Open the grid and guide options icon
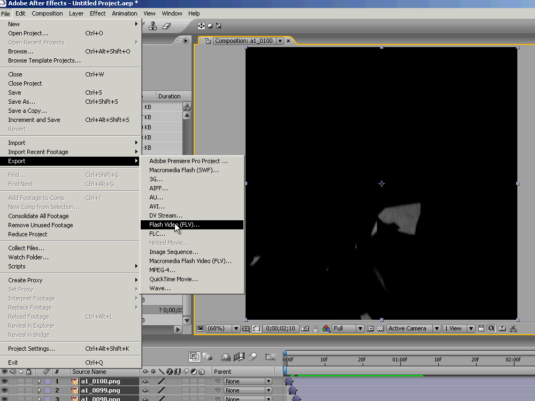The height and width of the screenshot is (401, 535). [x=246, y=328]
